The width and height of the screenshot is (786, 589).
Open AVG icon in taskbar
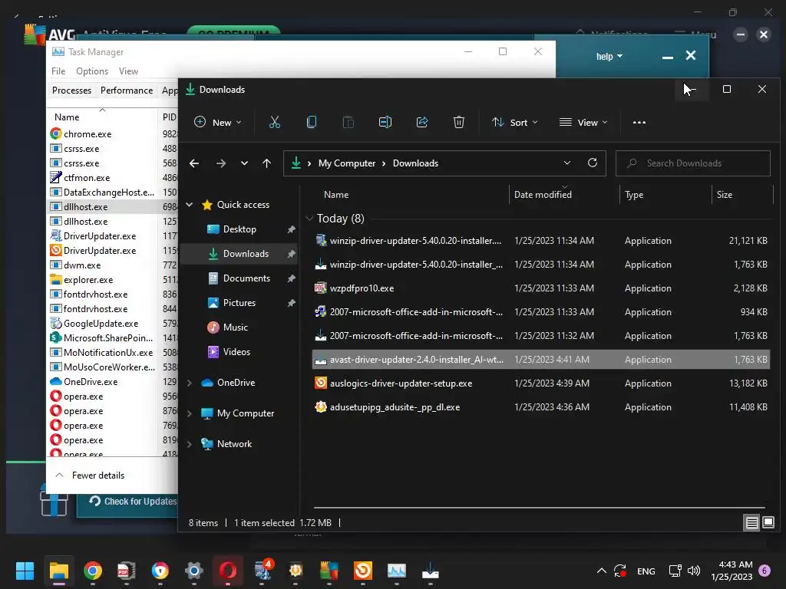[x=329, y=571]
